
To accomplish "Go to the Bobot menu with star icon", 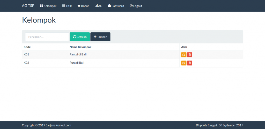I will click(83, 6).
